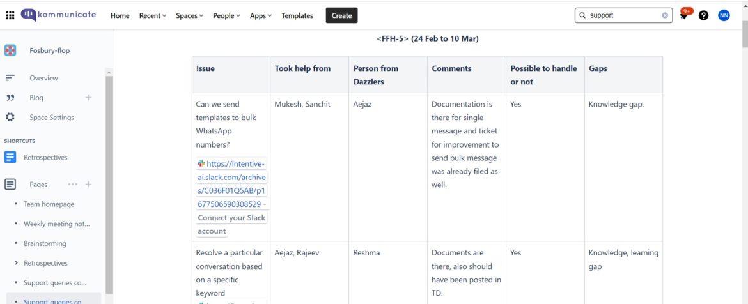Open the Pages more options ellipsis
This screenshot has height=304, width=748.
[72, 185]
